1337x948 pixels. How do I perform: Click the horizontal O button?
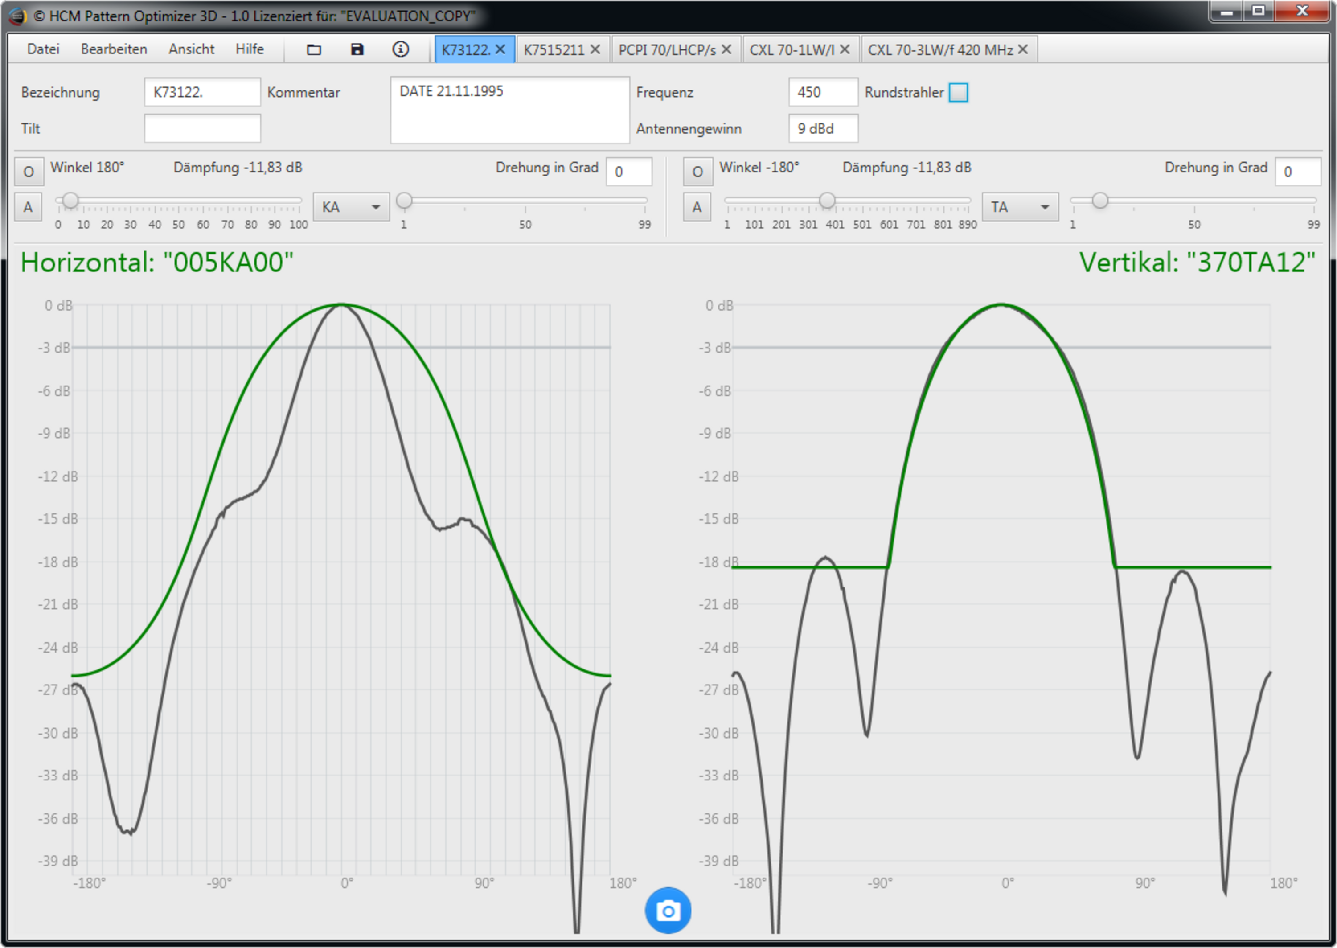point(28,172)
